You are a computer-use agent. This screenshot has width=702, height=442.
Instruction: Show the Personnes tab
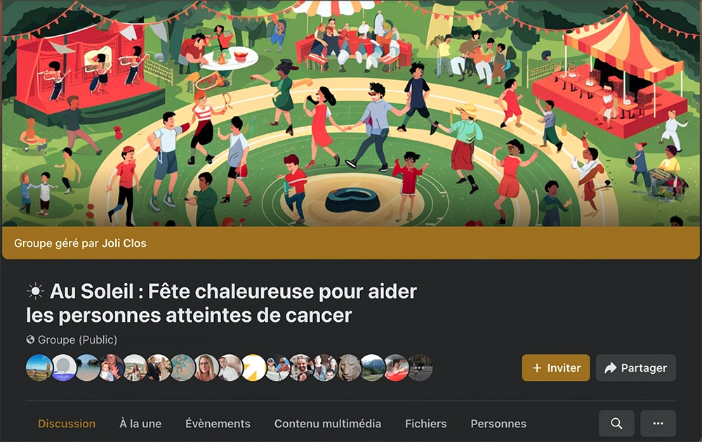(x=498, y=424)
